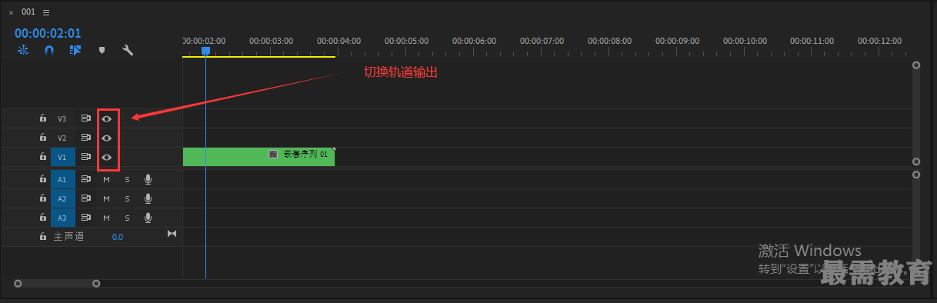Click the 00:00:02:01 playhead timecode
This screenshot has width=937, height=303.
click(x=48, y=34)
